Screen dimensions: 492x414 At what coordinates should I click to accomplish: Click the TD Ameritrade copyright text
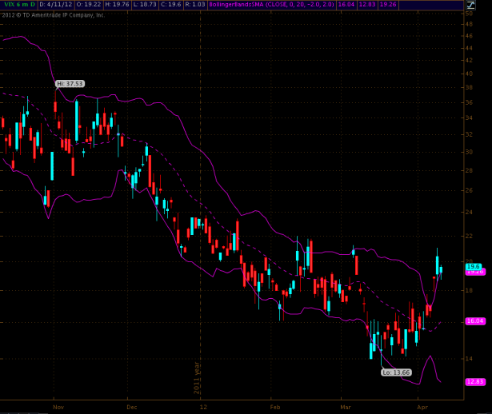(54, 14)
